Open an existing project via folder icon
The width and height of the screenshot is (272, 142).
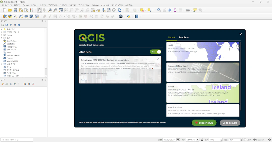tap(10, 10)
